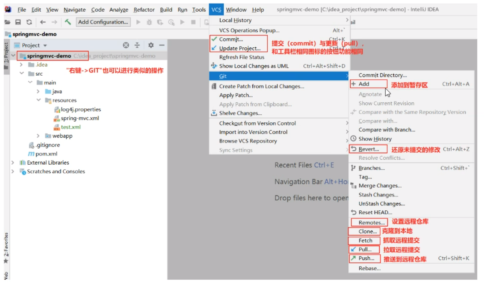Screen dimensions: 484x284
Task: Click the locate crosshair icon in Project panel
Action: pos(126,45)
